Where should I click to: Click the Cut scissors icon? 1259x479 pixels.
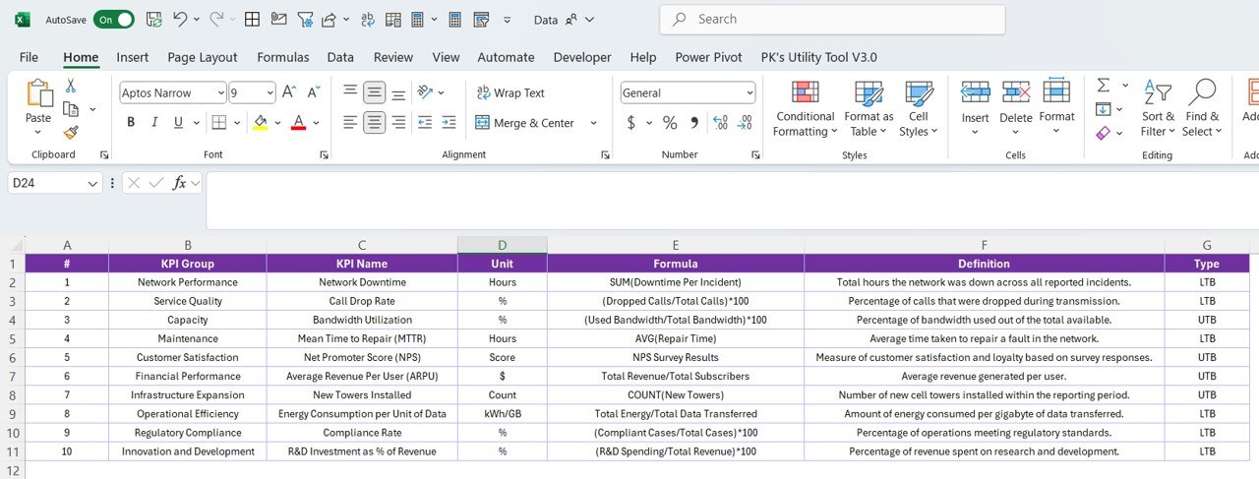pos(71,87)
